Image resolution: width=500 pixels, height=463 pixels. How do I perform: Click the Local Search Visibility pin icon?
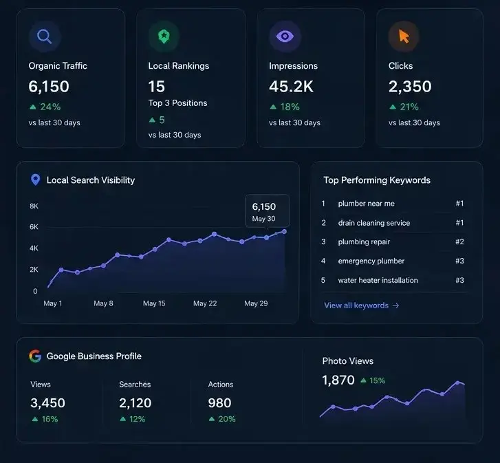click(35, 180)
